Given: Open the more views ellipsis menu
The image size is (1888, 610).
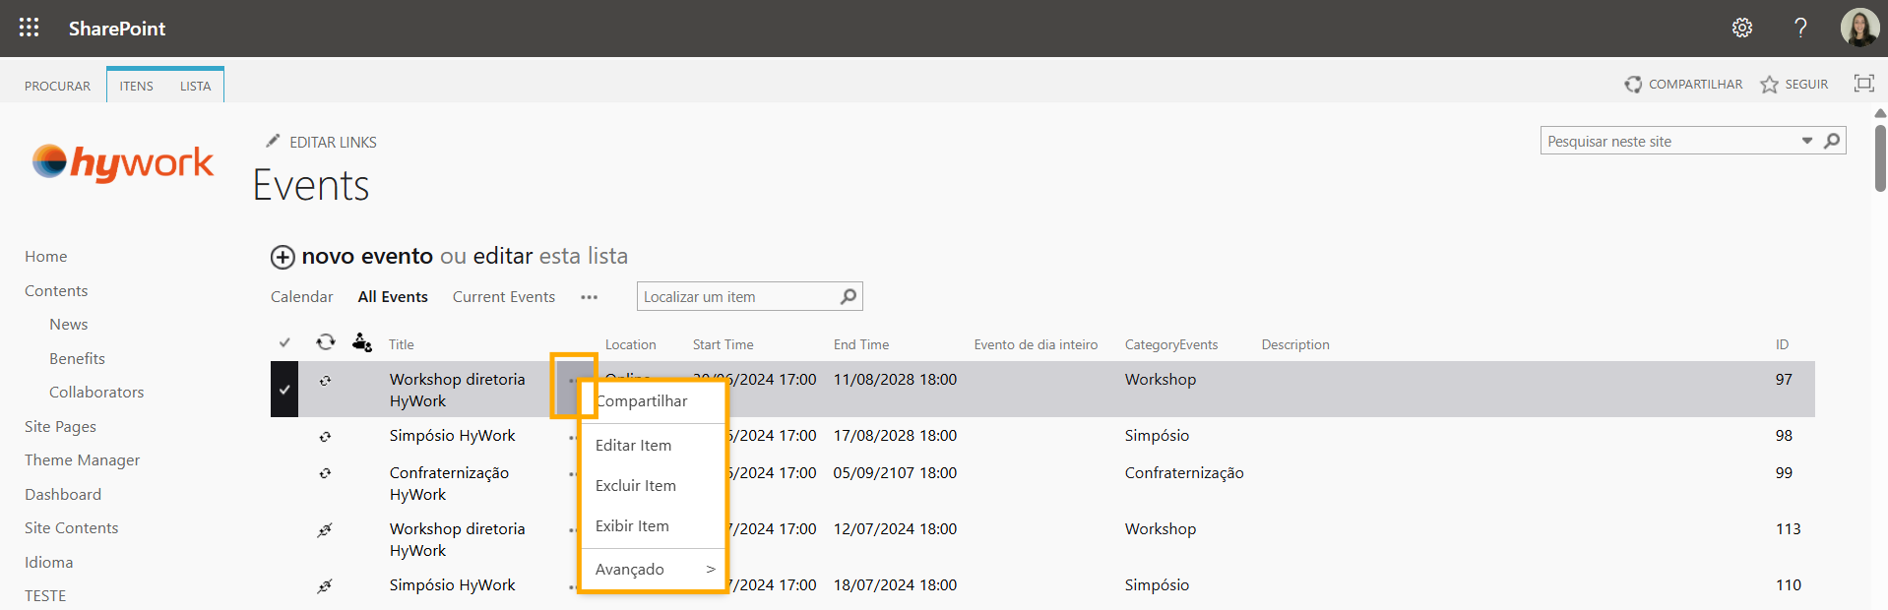Looking at the screenshot, I should [589, 297].
